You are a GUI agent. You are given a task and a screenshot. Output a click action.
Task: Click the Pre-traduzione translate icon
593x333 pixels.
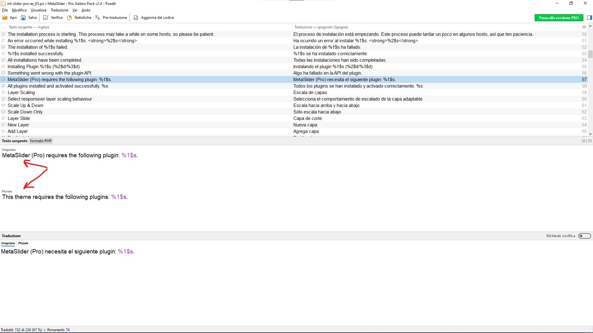click(98, 18)
